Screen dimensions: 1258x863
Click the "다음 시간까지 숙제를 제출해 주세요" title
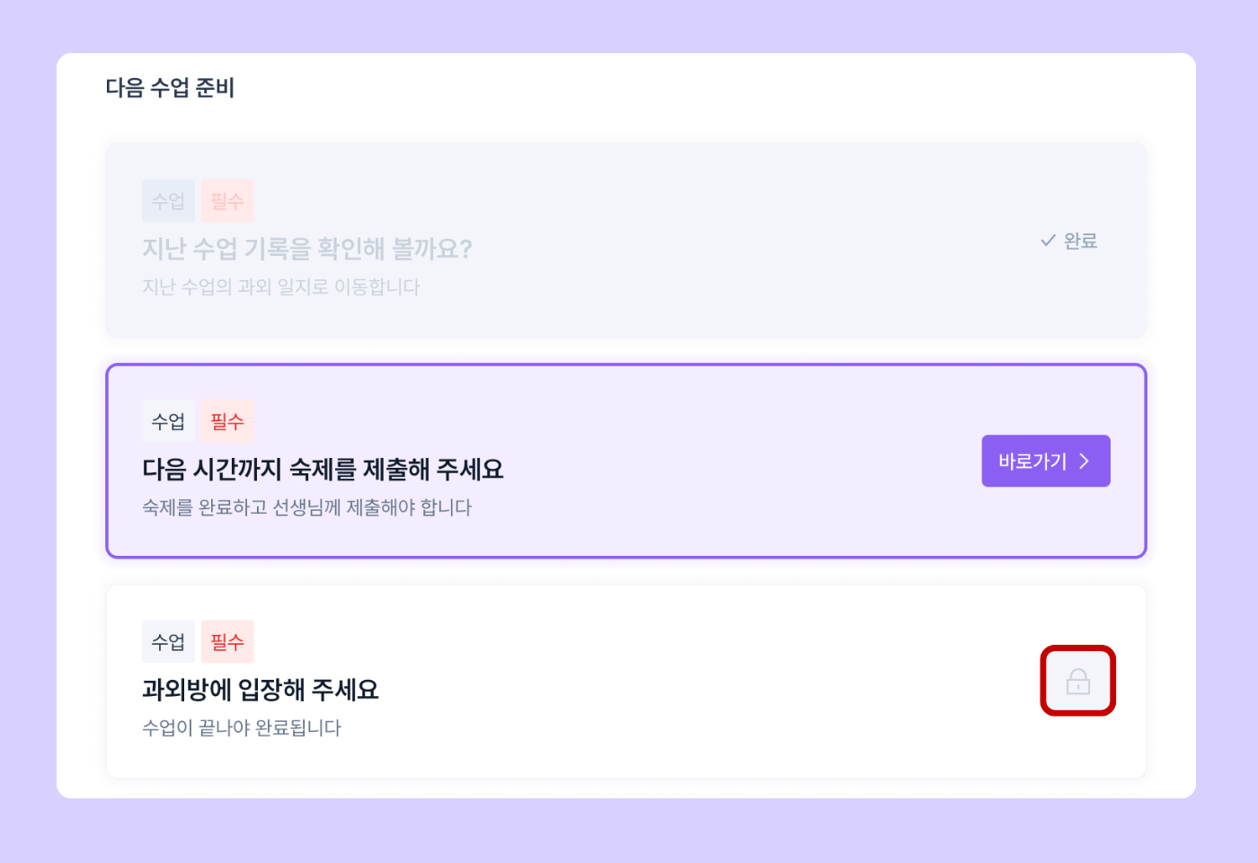[323, 469]
